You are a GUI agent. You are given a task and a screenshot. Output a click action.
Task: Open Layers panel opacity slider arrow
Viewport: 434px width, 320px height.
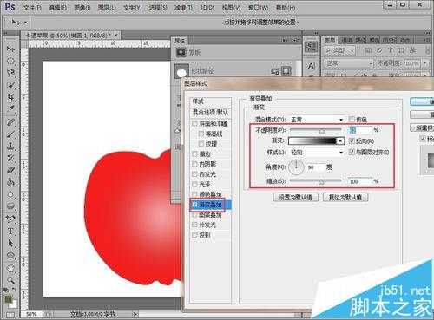pyautogui.click(x=425, y=62)
